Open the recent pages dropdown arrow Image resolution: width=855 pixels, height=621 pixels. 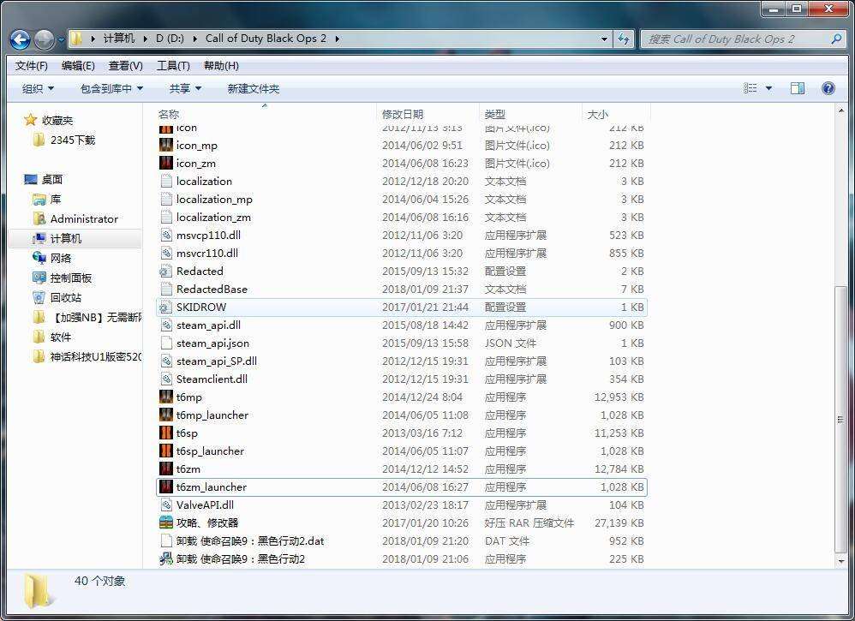click(62, 39)
